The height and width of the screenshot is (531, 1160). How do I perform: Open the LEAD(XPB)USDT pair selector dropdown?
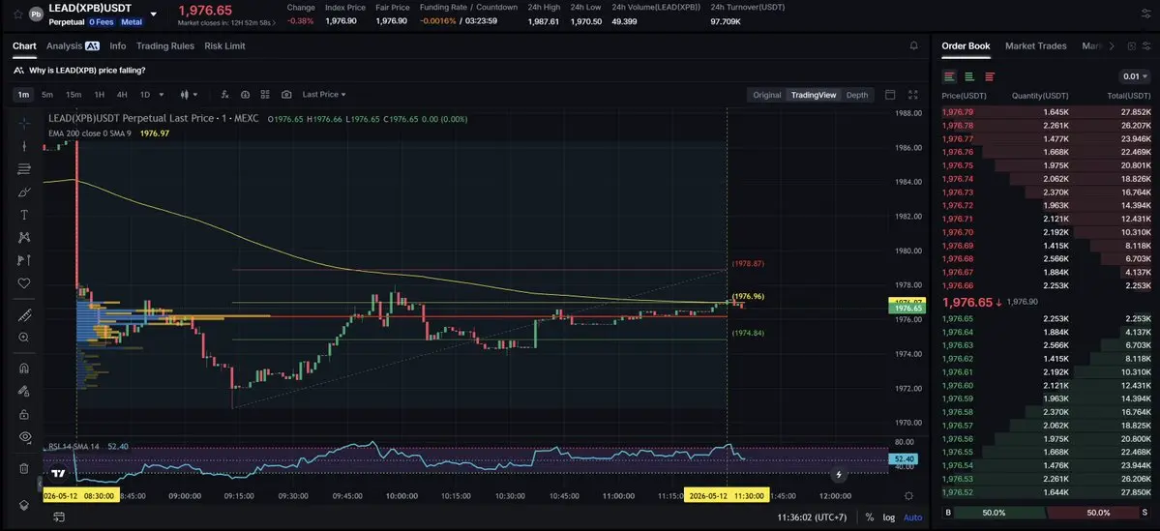pos(153,14)
